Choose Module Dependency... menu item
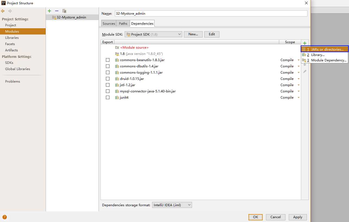 point(325,60)
